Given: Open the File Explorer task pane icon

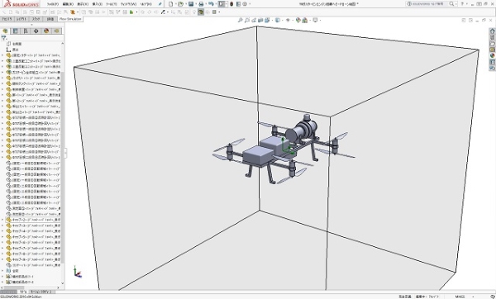Looking at the screenshot, I should (492, 43).
